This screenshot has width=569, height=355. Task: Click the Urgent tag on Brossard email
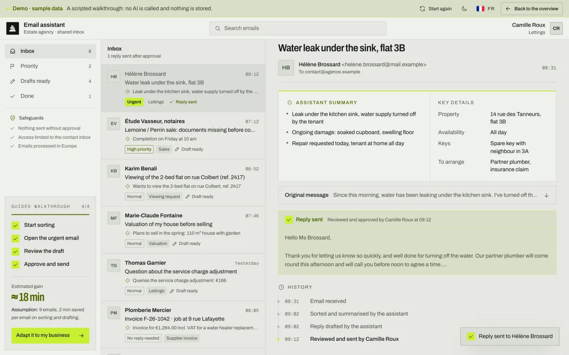tap(134, 102)
